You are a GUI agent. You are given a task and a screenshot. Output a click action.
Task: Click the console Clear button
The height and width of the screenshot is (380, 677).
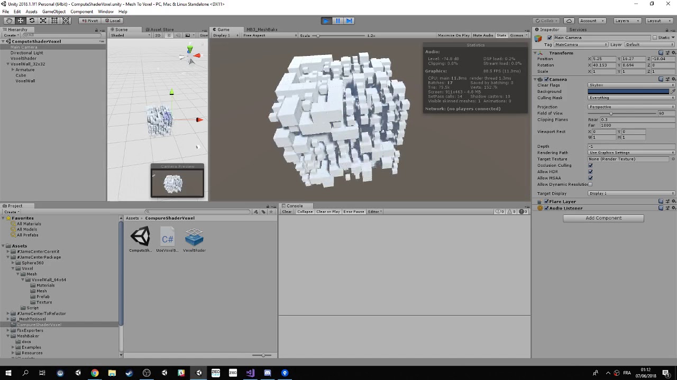click(287, 212)
